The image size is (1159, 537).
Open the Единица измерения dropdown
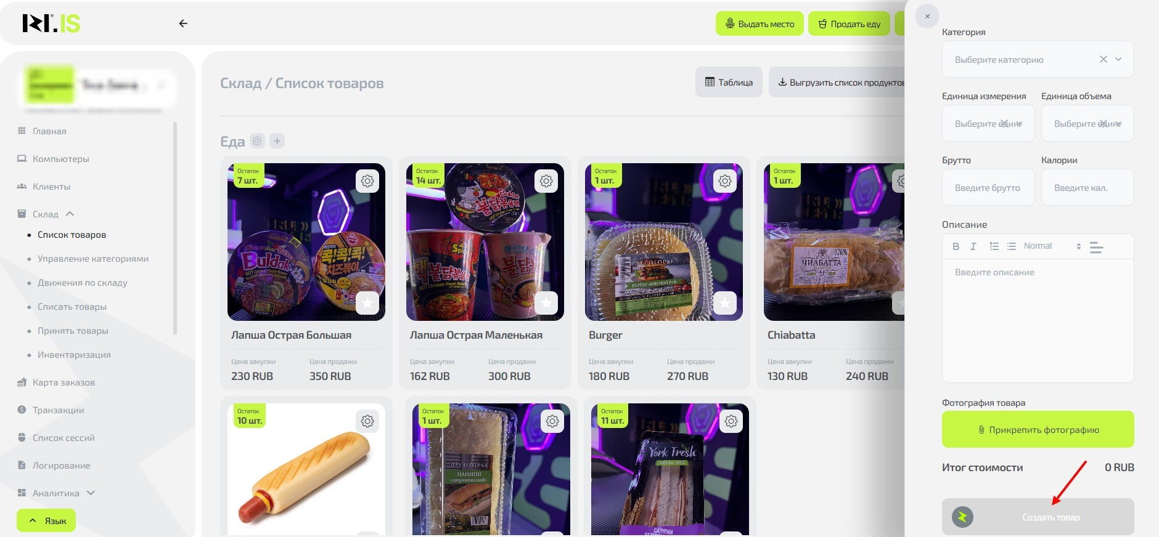(988, 123)
